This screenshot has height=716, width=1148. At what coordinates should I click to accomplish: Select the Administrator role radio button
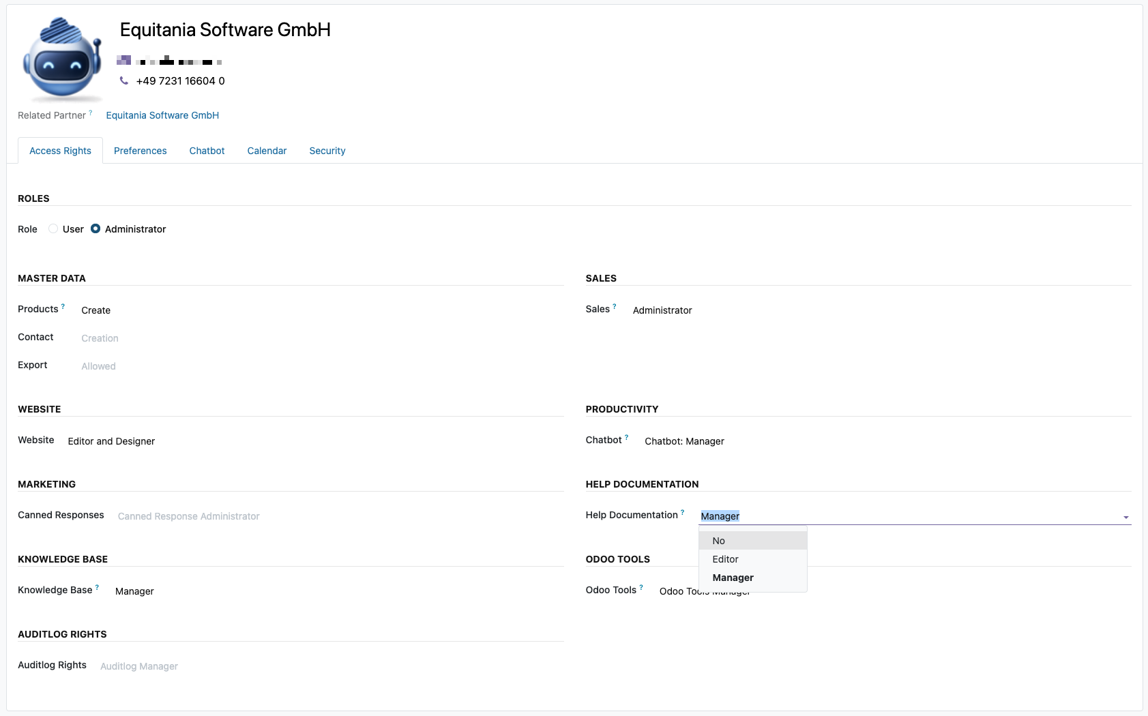click(95, 229)
